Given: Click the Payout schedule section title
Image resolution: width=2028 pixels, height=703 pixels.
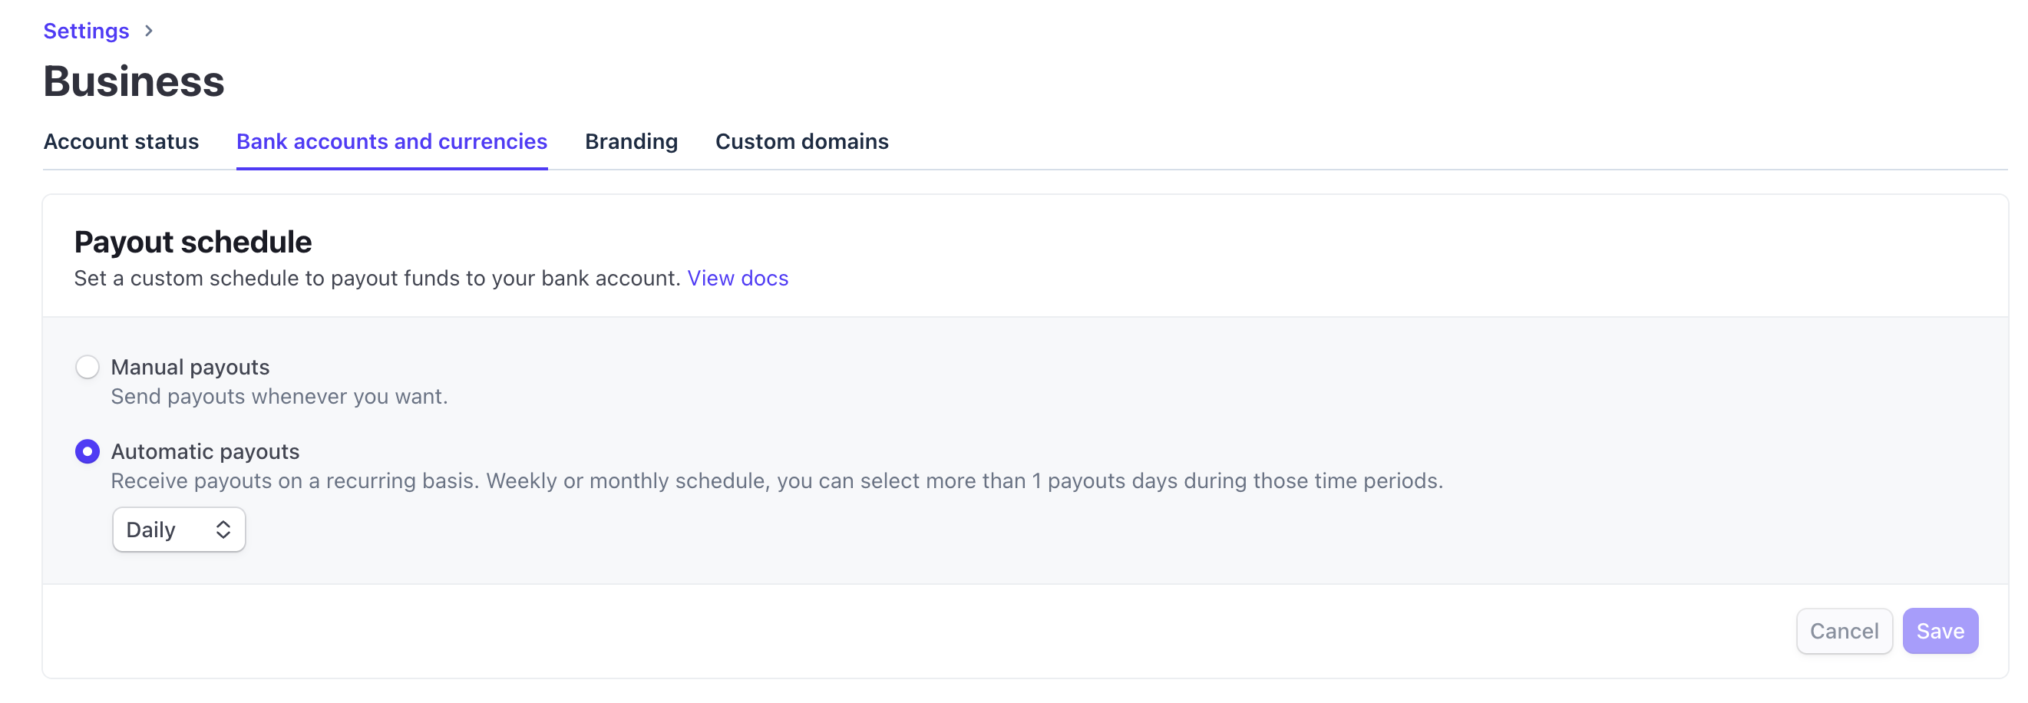Looking at the screenshot, I should [193, 242].
